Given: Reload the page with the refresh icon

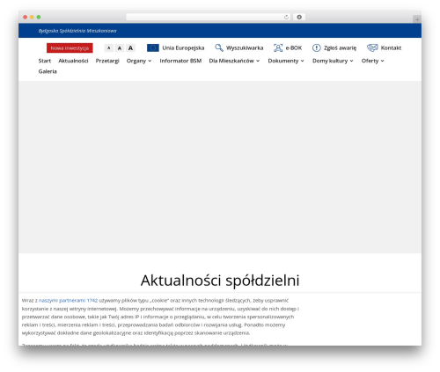Looking at the screenshot, I should pos(286,17).
